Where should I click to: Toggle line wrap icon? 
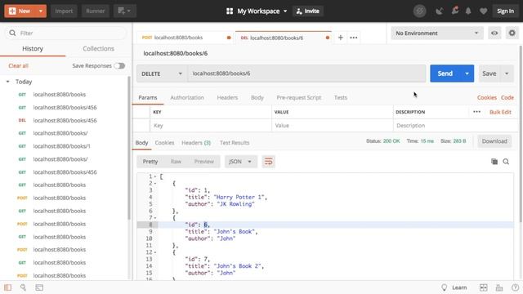269,162
